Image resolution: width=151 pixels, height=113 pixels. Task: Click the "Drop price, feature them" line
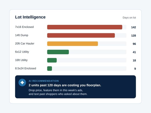pos(56,90)
